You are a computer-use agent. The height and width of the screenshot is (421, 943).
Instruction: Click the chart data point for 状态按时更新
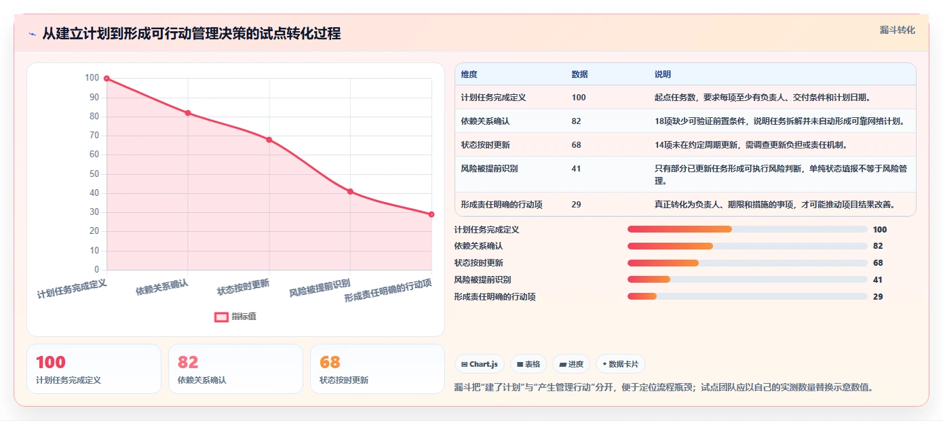(x=269, y=140)
